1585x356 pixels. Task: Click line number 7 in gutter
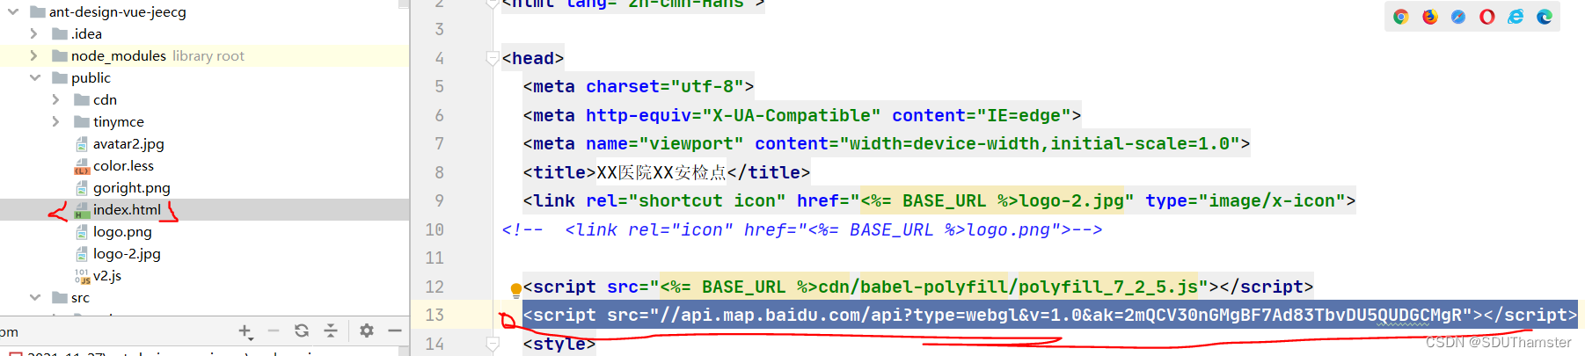(x=439, y=144)
